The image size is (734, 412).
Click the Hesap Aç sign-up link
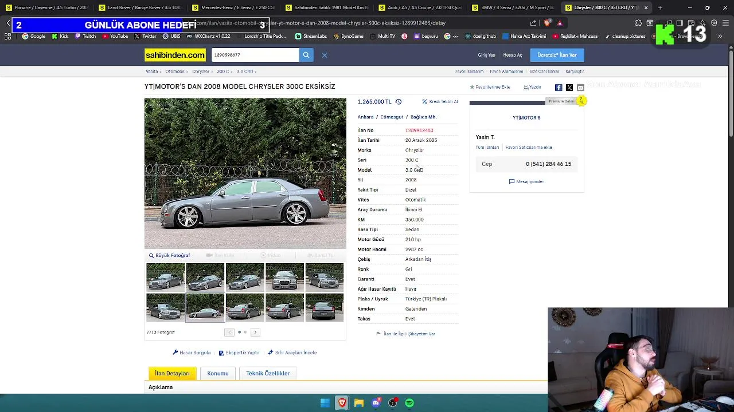513,55
